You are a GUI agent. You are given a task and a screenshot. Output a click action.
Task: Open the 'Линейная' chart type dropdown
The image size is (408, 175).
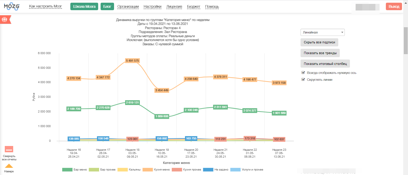322,32
